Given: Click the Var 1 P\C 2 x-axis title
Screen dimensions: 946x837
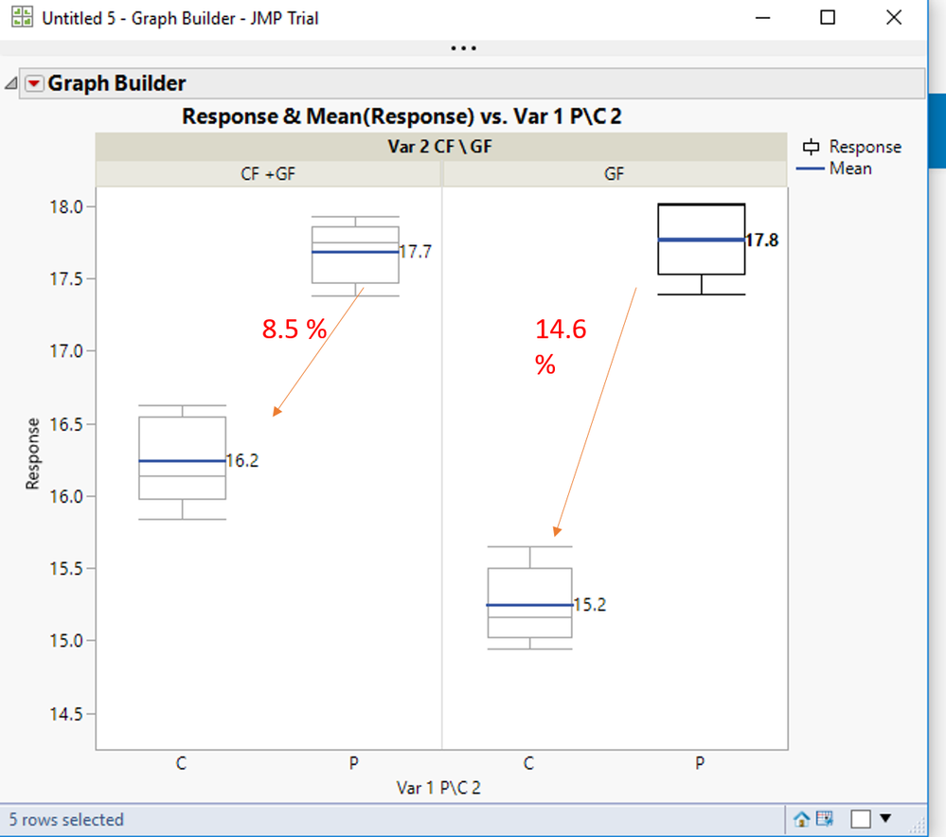Looking at the screenshot, I should pos(438,788).
